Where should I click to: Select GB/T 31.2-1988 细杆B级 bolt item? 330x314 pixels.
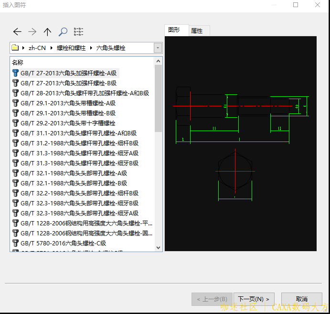tap(79, 143)
